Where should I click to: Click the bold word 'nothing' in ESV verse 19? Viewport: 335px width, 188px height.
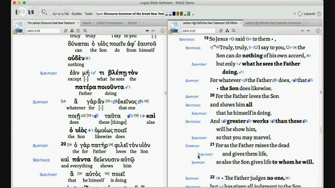pyautogui.click(x=252, y=55)
